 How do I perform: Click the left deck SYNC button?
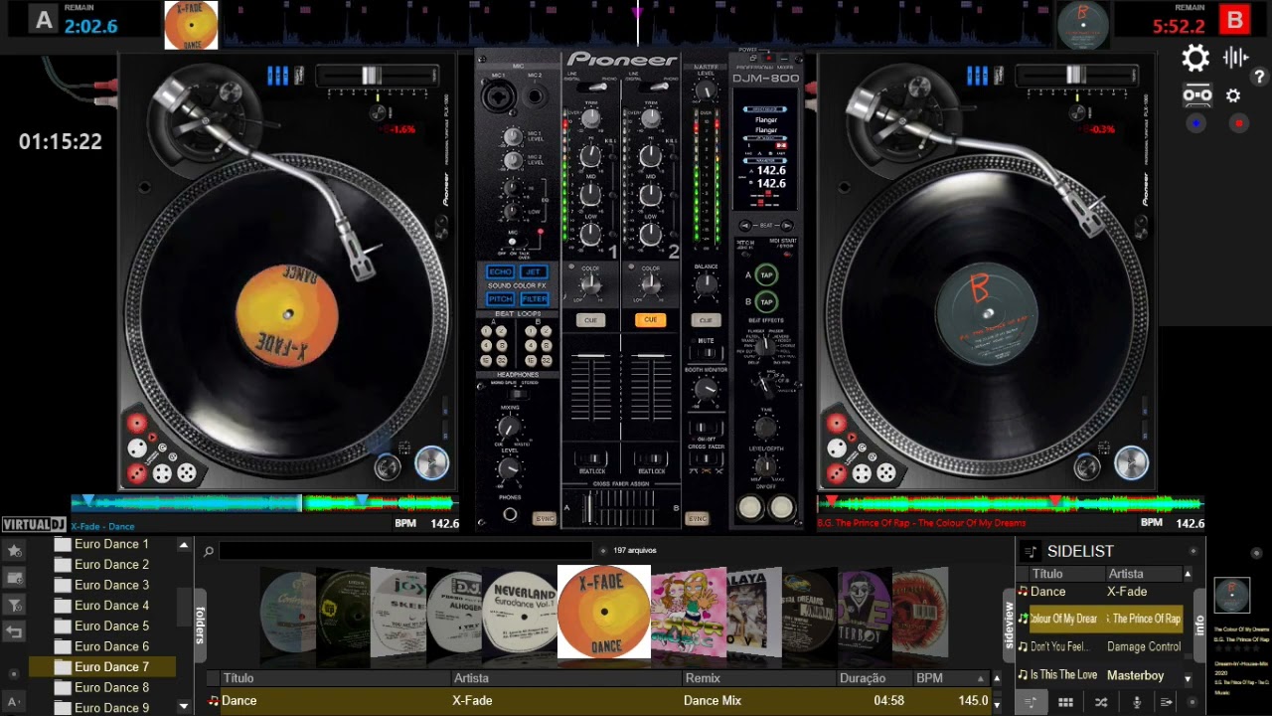coord(544,519)
